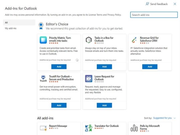
Task: Add the Leave Request for Outlook add-in
Action: coord(104,105)
